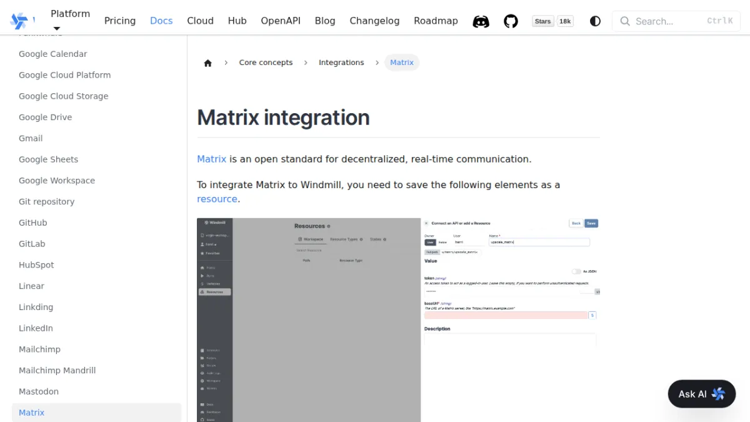Open the Windmill logo home link
Screen dimensions: 750x422
coord(22,21)
